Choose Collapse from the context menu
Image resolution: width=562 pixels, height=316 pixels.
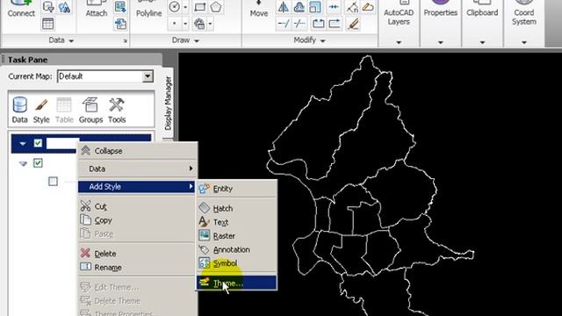138,151
